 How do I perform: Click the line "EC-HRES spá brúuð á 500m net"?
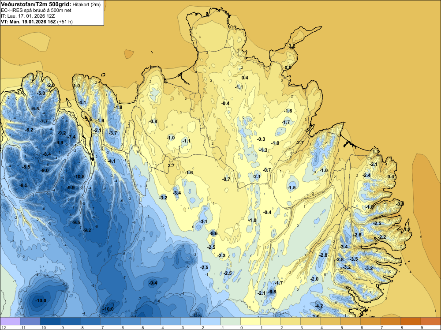pyautogui.click(x=36, y=10)
